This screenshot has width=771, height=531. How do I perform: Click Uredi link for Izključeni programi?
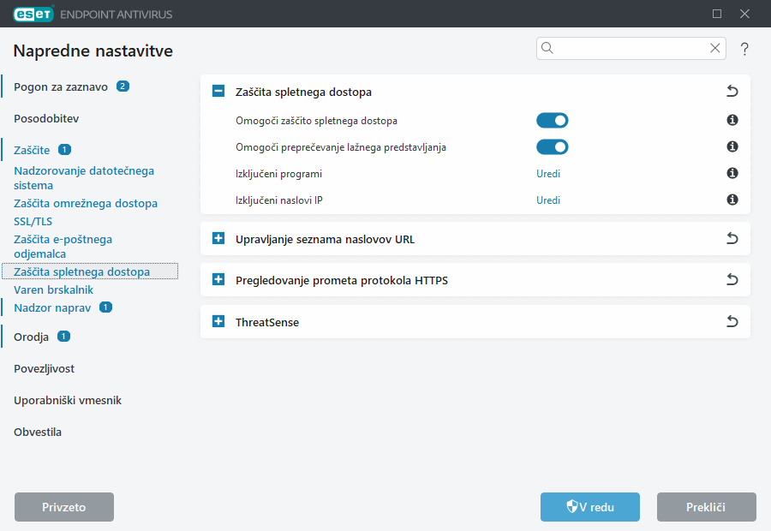pyautogui.click(x=548, y=173)
